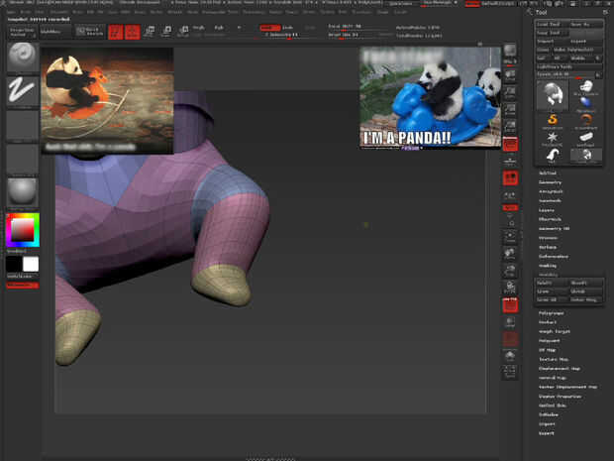Select the white secondary color swatch
The image size is (614, 461).
click(31, 265)
